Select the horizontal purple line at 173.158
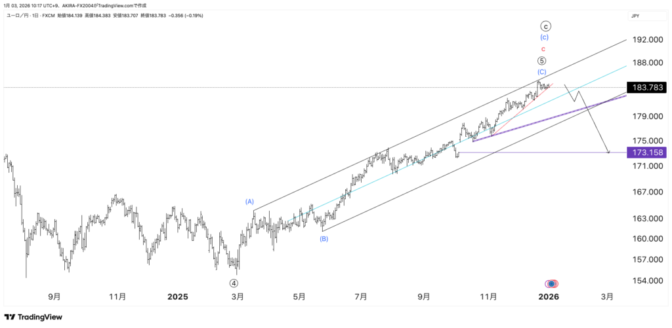Screen dimensions: 672x328 coord(525,153)
